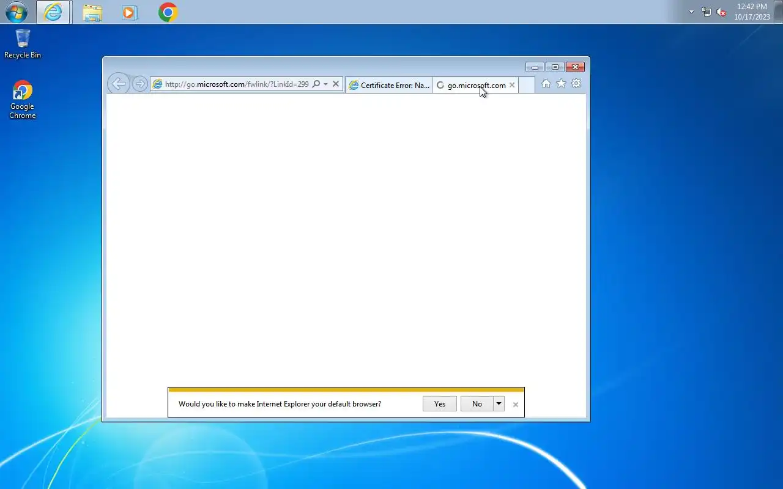Open the address bar autocomplete dropdown arrow
783x489 pixels.
tap(325, 84)
